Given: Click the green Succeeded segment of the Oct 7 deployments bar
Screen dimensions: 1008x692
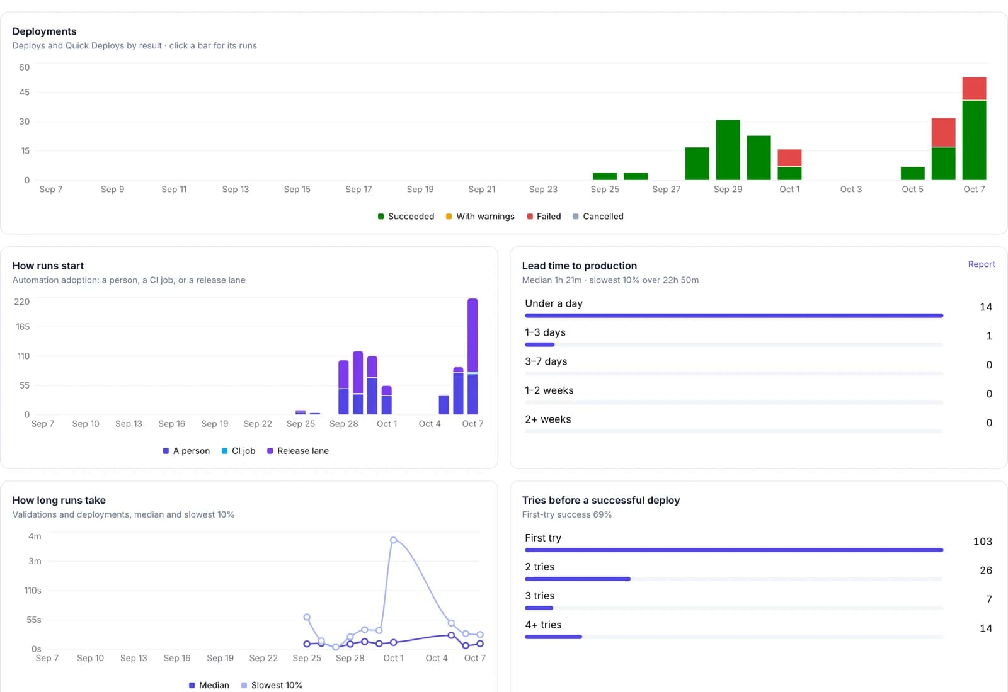Looking at the screenshot, I should click(x=974, y=140).
